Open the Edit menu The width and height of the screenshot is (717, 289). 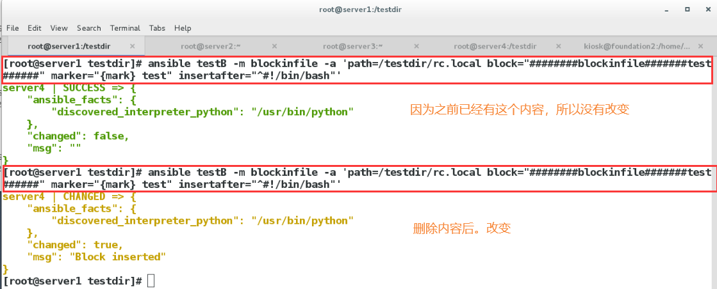(x=35, y=28)
